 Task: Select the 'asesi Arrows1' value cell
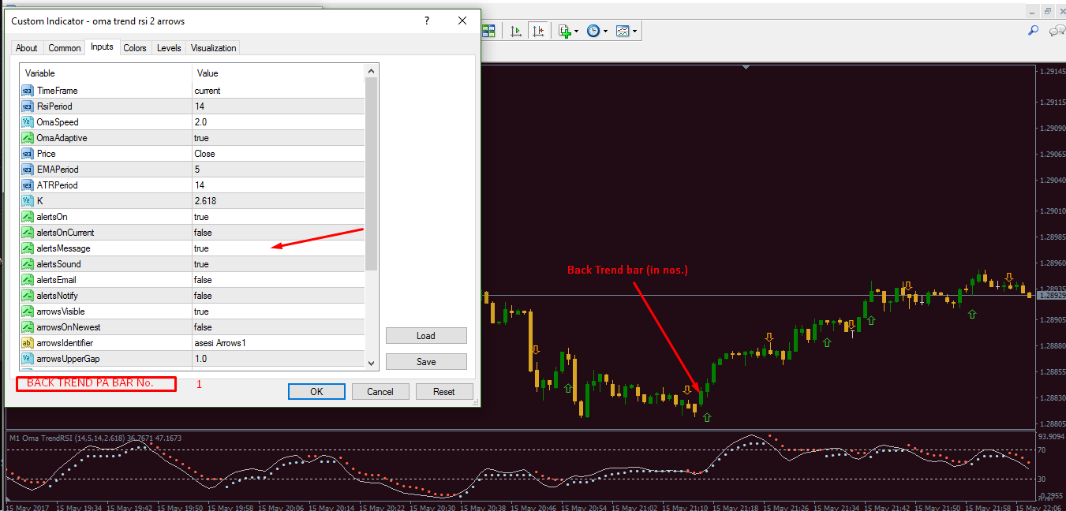click(x=278, y=343)
